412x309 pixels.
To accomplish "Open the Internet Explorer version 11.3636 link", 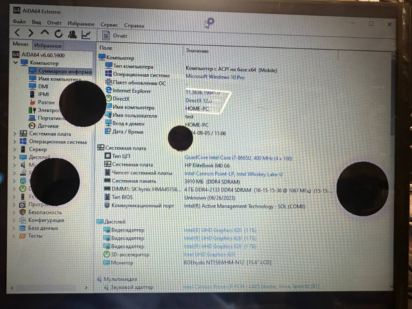I will click(203, 93).
